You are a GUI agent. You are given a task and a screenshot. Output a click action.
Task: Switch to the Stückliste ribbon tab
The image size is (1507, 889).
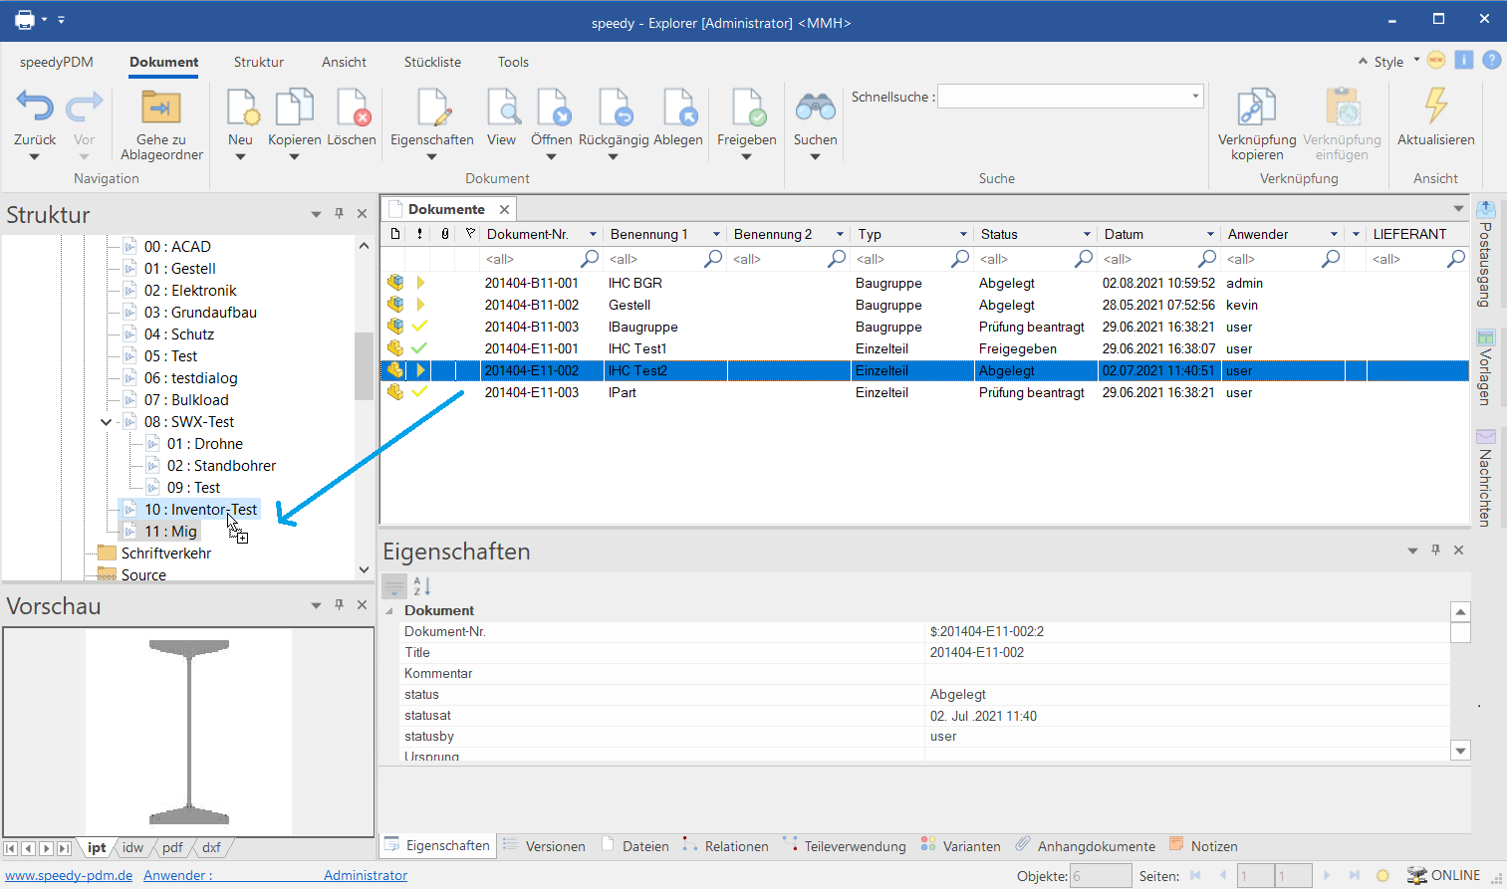pyautogui.click(x=432, y=62)
